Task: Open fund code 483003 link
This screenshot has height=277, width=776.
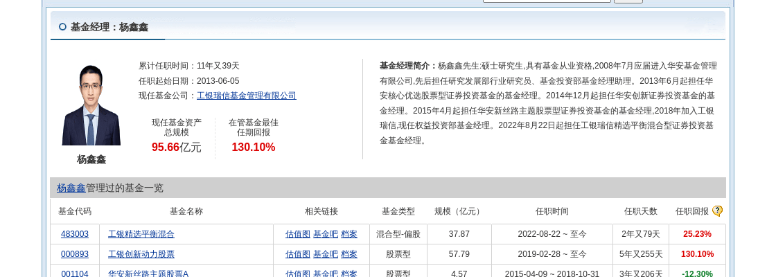Action: [x=75, y=234]
